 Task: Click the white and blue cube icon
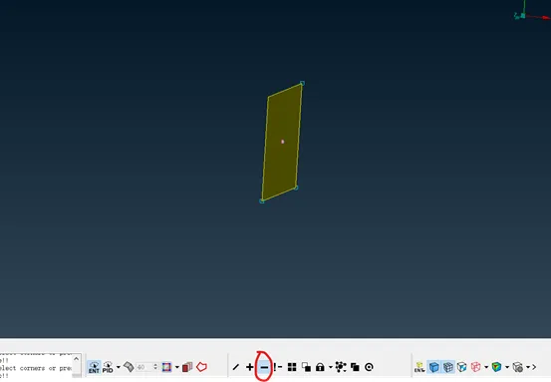click(x=461, y=367)
